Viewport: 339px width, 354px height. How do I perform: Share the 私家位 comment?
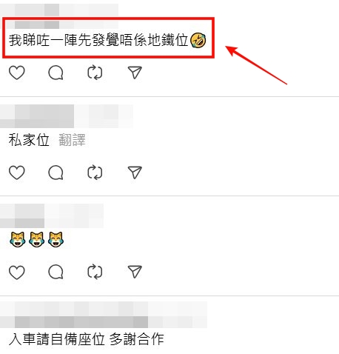click(x=135, y=172)
